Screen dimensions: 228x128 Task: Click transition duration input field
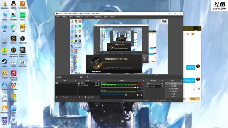(155, 86)
